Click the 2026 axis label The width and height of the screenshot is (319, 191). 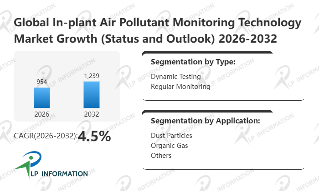click(41, 114)
